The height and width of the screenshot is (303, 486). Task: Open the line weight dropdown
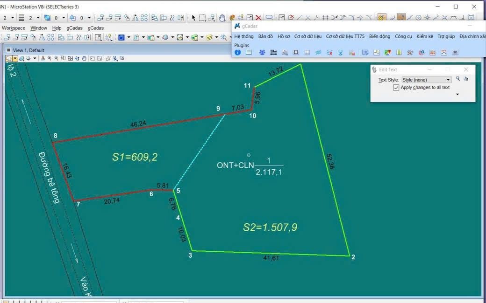(x=38, y=18)
